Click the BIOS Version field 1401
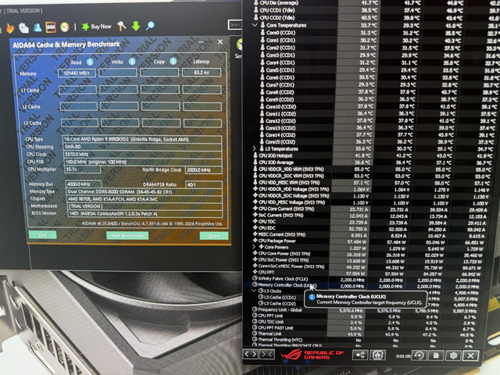 tap(145, 213)
